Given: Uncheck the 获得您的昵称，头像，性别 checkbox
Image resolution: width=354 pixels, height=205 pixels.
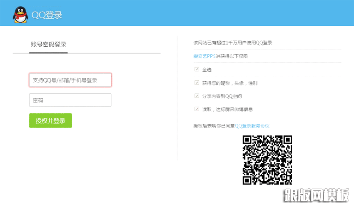Looking at the screenshot, I should pyautogui.click(x=197, y=82).
